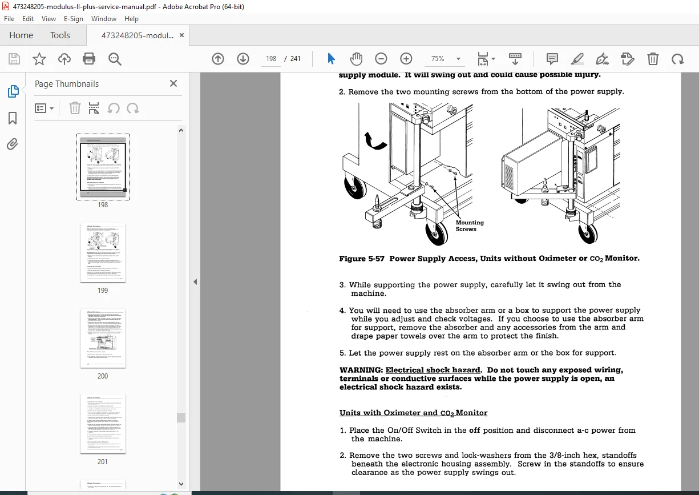
Task: Go to the previous page arrow
Action: tap(217, 59)
